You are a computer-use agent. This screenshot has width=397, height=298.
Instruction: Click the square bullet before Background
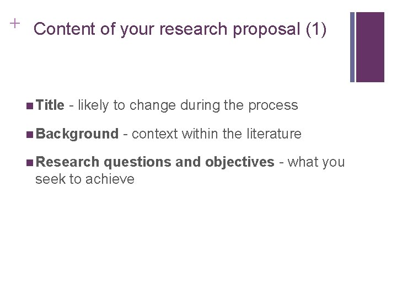[30, 135]
